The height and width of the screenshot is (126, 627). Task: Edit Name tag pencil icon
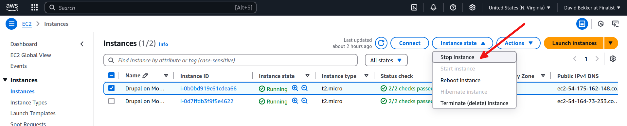pos(145,75)
